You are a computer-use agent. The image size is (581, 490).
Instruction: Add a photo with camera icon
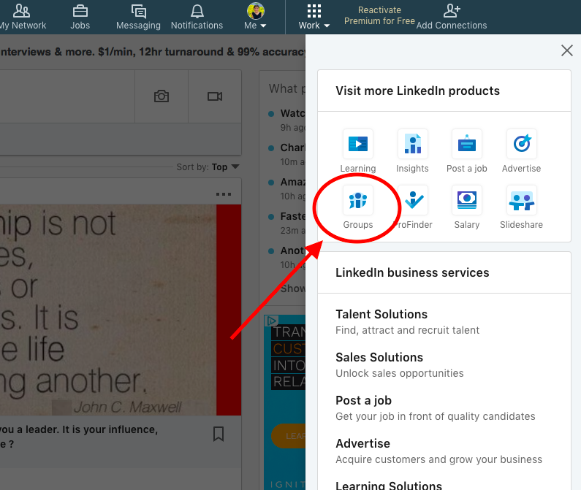coord(162,96)
